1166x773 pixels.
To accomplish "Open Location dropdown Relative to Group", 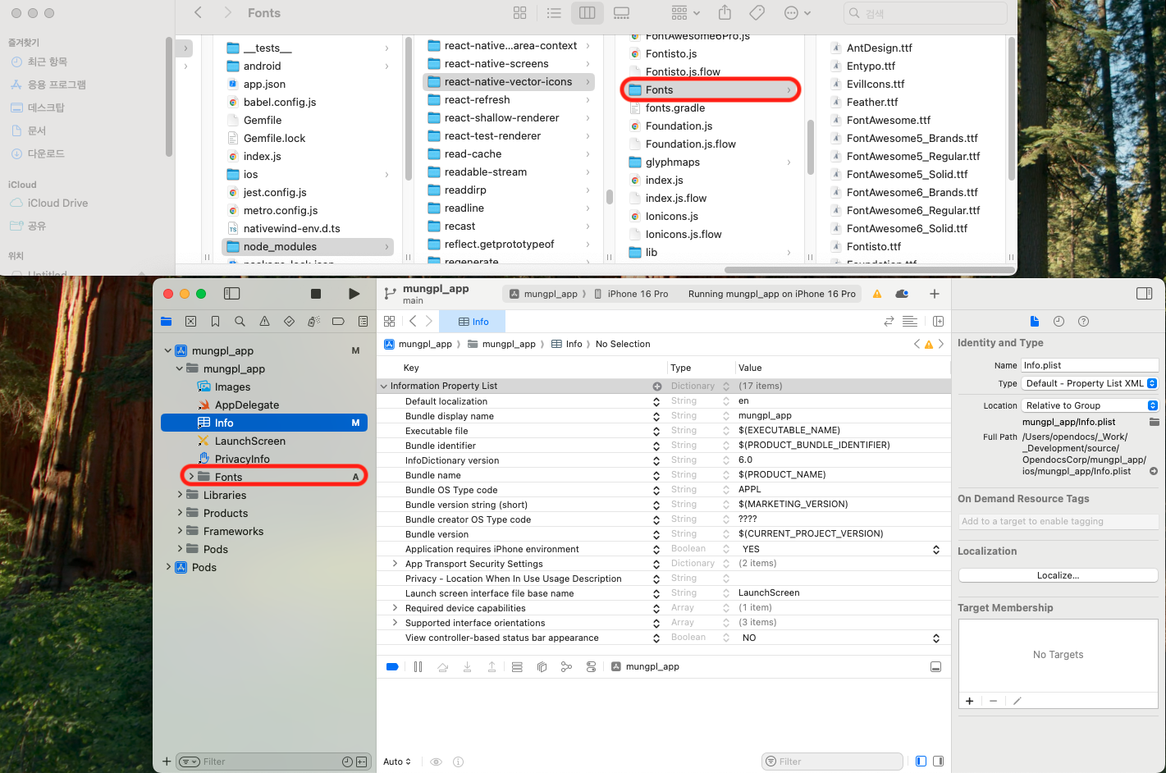I will [1090, 405].
